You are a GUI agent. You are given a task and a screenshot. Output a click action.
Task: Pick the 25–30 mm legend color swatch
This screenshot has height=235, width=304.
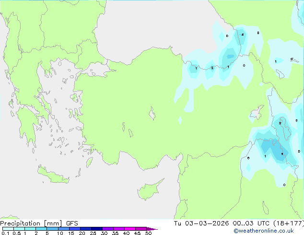97,229
